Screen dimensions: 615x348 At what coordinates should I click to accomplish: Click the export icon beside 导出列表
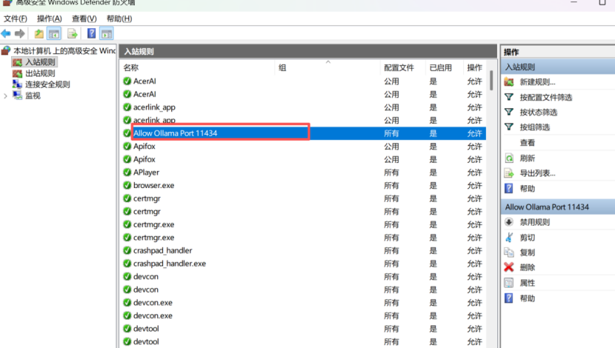pyautogui.click(x=509, y=173)
